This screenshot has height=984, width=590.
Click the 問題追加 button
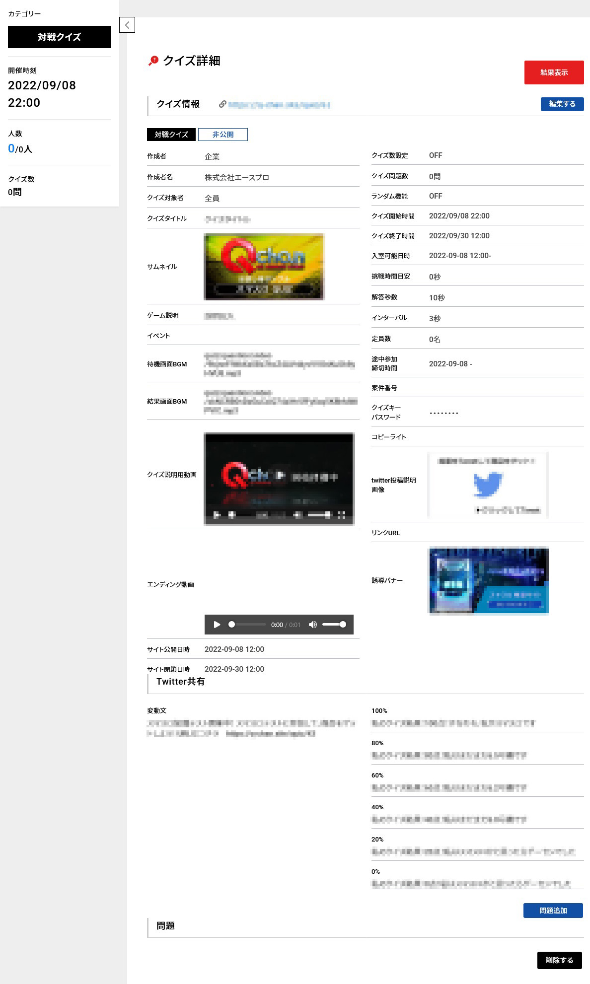pyautogui.click(x=553, y=911)
